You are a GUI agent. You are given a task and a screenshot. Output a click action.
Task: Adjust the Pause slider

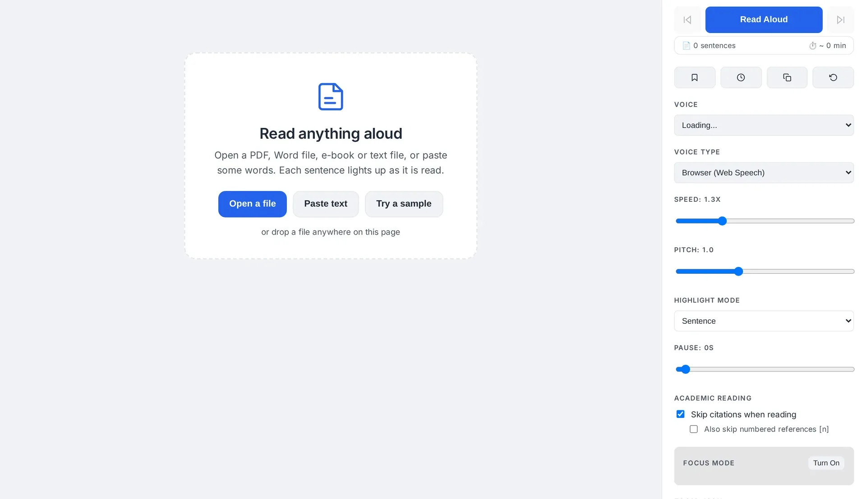tap(765, 369)
